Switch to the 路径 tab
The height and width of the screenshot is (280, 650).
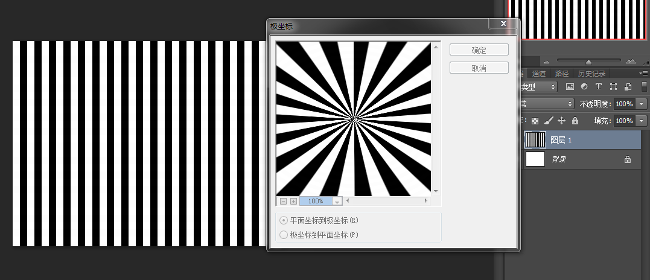562,73
